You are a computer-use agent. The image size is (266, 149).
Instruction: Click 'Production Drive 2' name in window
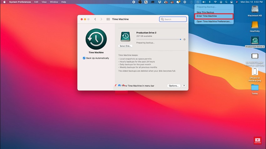click(x=146, y=33)
